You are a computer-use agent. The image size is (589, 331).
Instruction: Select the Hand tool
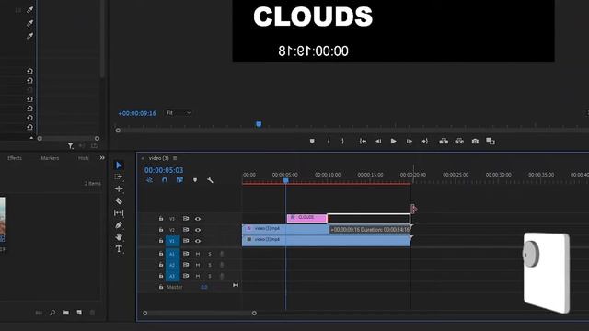119,237
